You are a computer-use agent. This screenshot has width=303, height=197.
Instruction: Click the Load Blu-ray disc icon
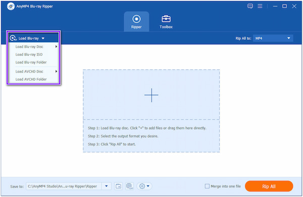[13, 38]
